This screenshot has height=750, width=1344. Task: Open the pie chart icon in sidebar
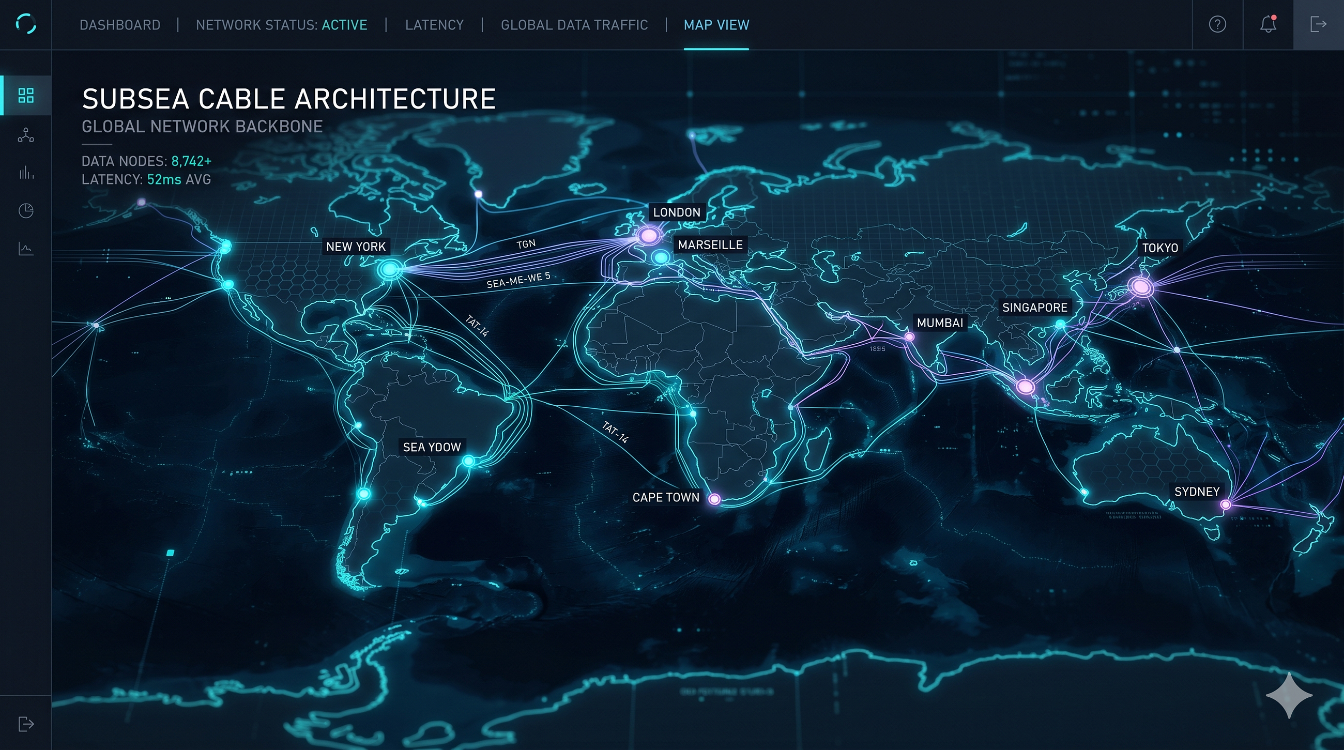tap(25, 211)
